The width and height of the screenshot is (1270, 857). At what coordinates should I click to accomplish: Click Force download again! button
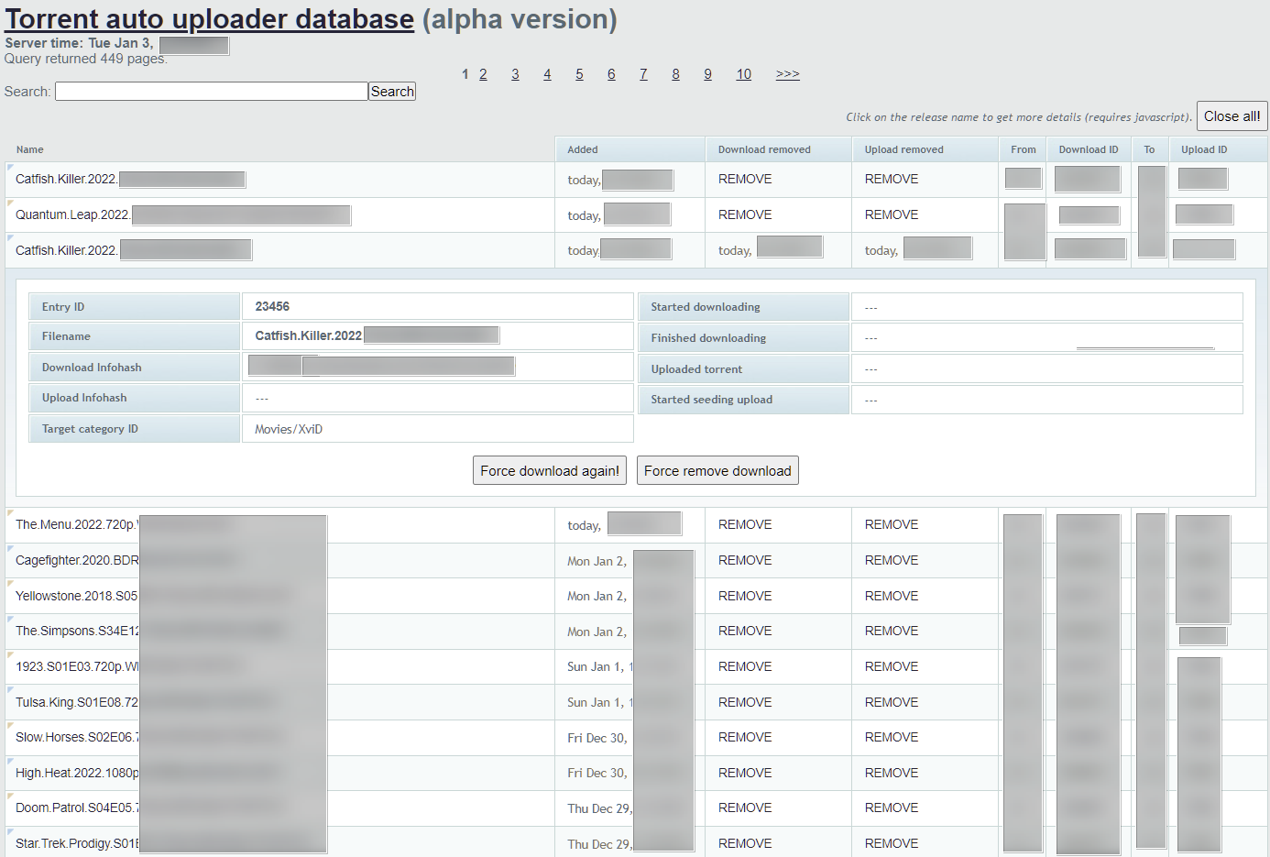[x=549, y=471]
